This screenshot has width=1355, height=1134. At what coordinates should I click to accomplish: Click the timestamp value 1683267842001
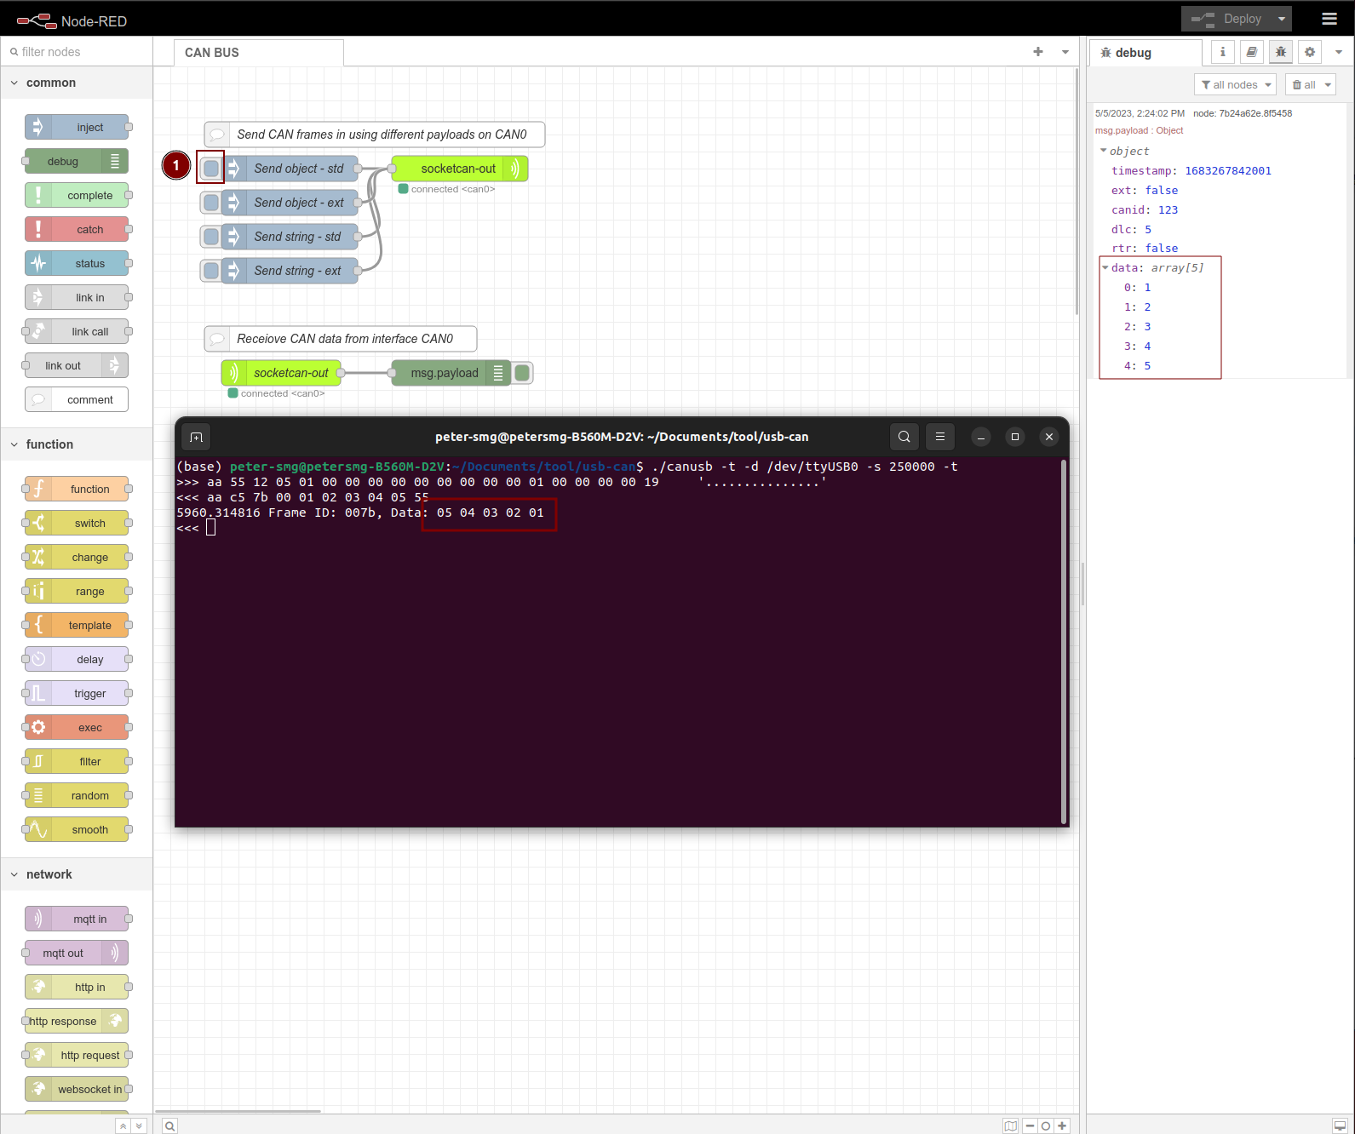(1228, 171)
